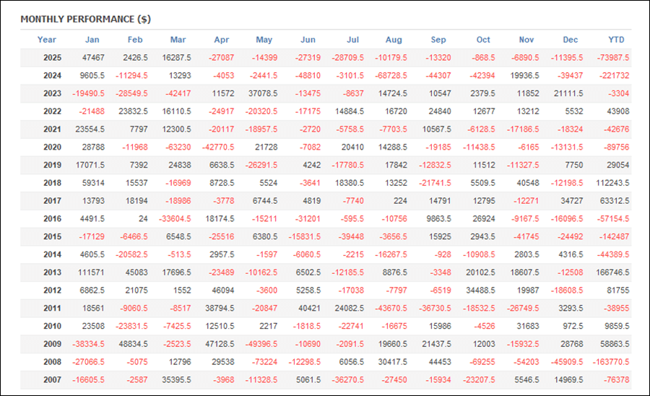Select 2020 March value -63230
Image resolution: width=650 pixels, height=396 pixels.
click(x=176, y=147)
